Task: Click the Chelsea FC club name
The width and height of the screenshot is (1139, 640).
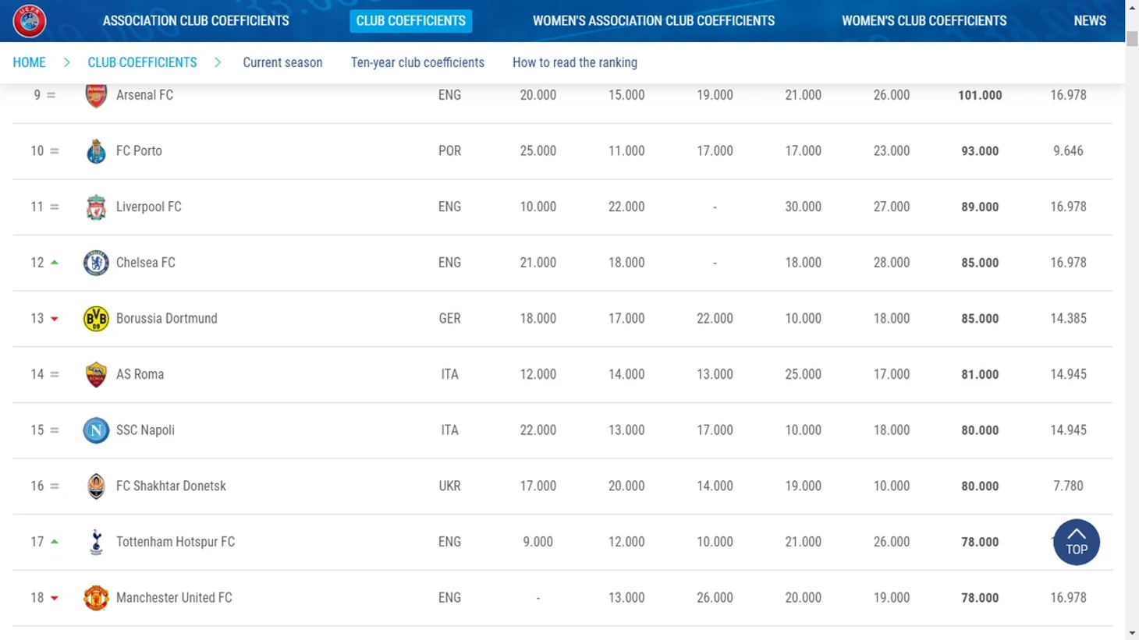Action: [x=146, y=263]
